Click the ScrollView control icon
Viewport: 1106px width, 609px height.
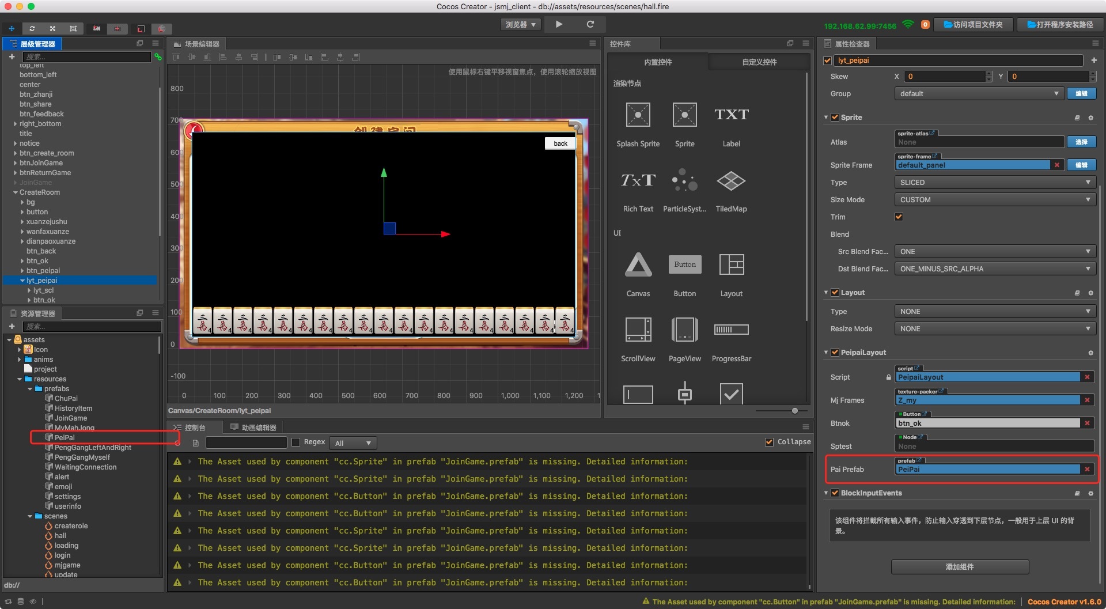[x=638, y=330]
